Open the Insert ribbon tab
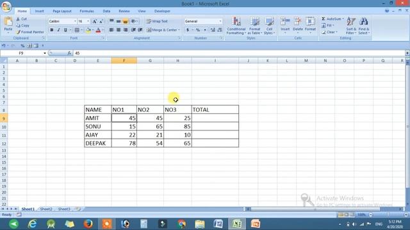The height and width of the screenshot is (230, 410). (x=40, y=11)
